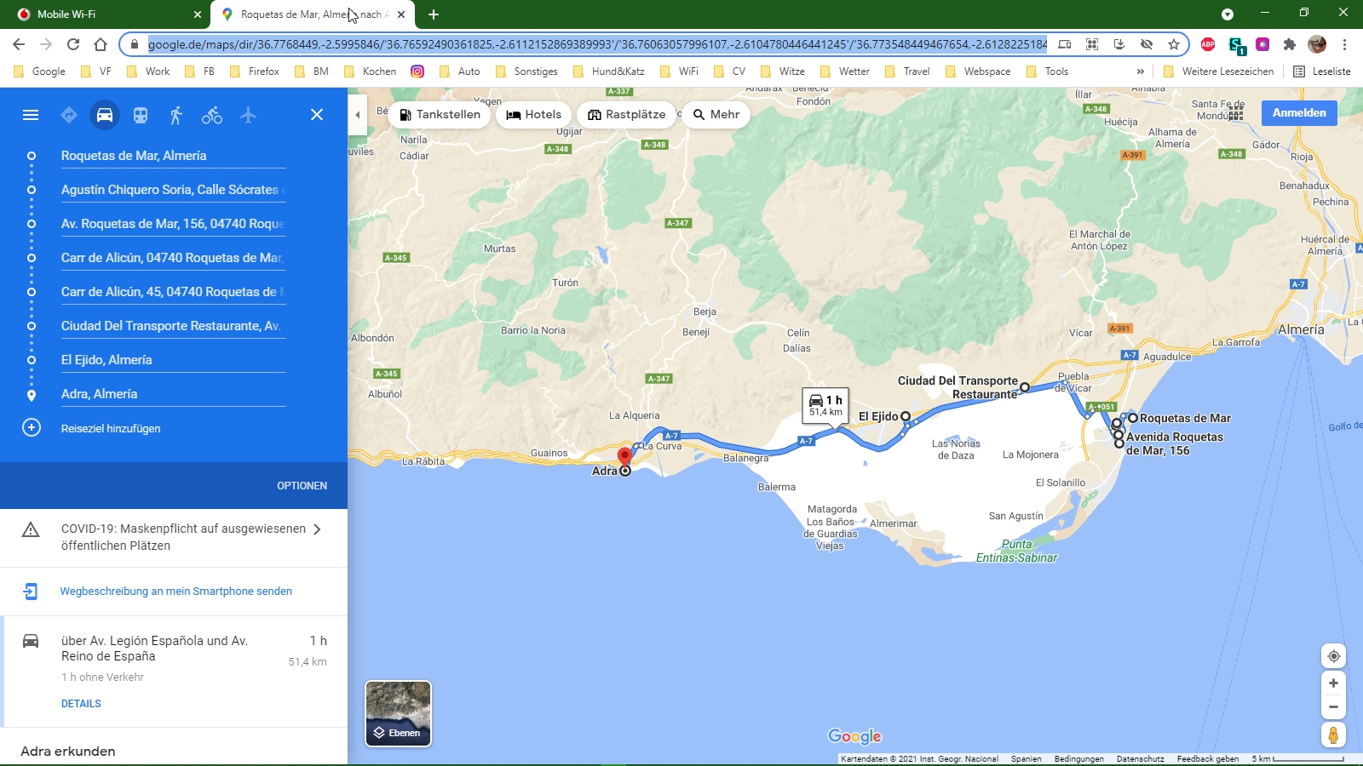This screenshot has width=1363, height=766.
Task: Choose the cycling travel mode icon
Action: pos(212,115)
